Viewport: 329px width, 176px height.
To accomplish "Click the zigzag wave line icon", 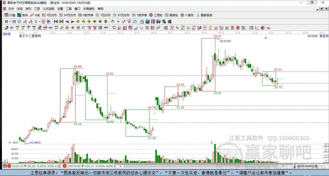I will (141, 28).
